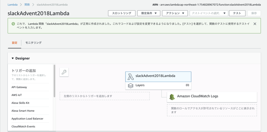The height and width of the screenshot is (132, 267).
Task: Click the trigger list scrollbar
Action: point(54,81)
